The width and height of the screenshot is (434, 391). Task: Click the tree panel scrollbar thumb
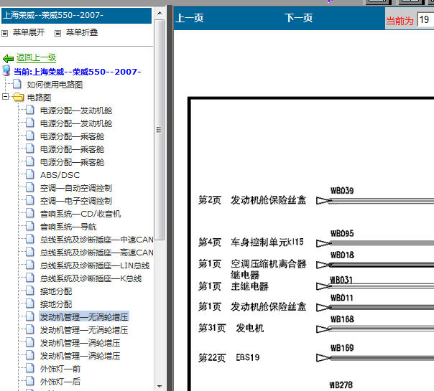160,130
